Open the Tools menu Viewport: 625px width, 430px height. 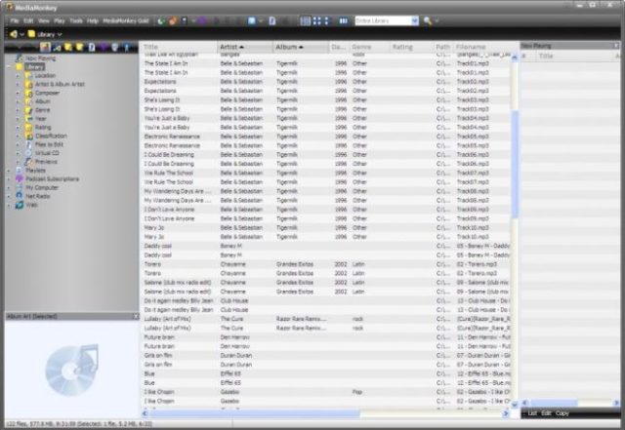(x=76, y=20)
